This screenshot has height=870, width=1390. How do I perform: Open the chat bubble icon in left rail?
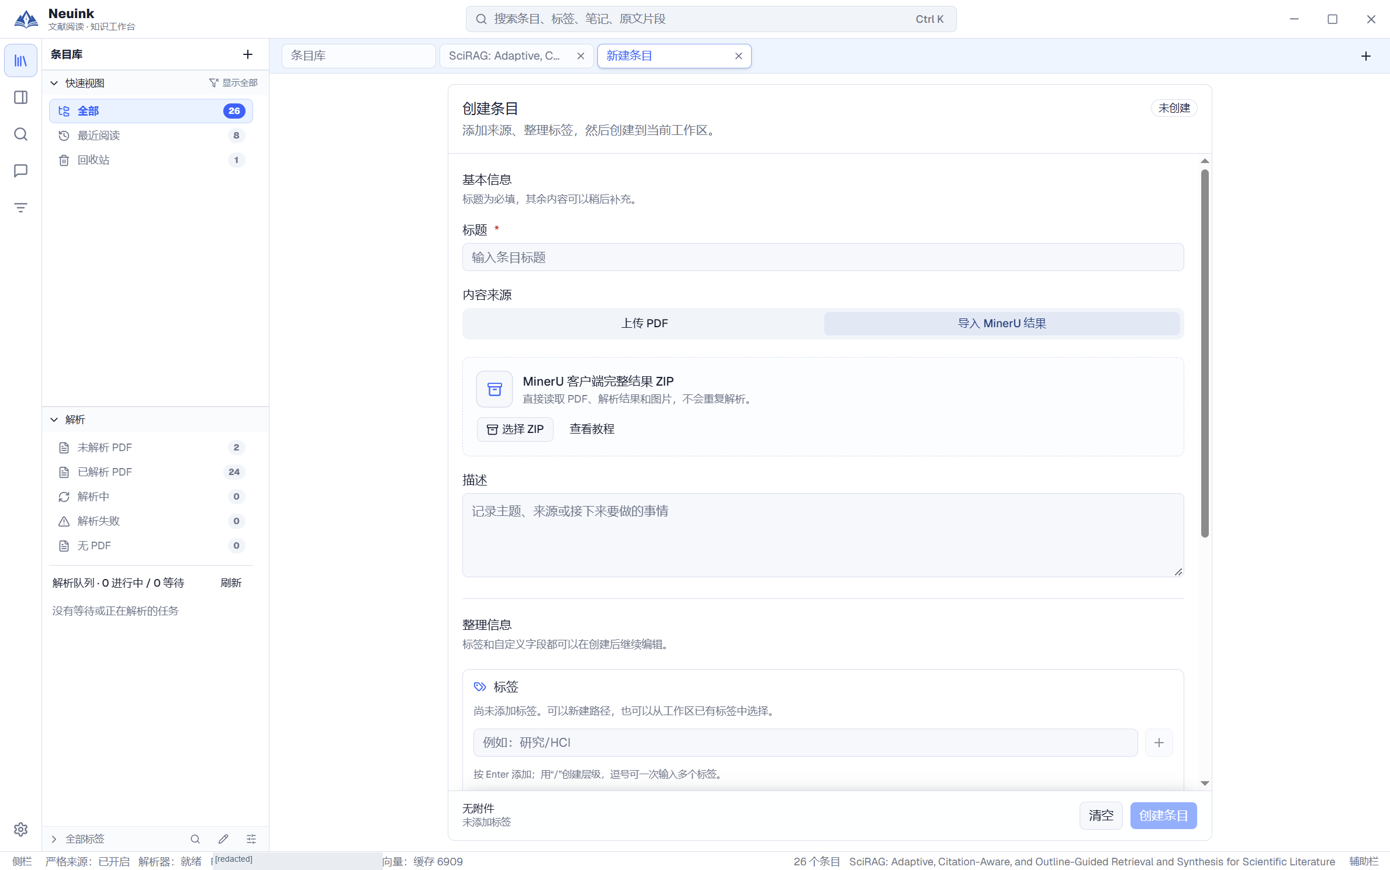click(x=20, y=171)
